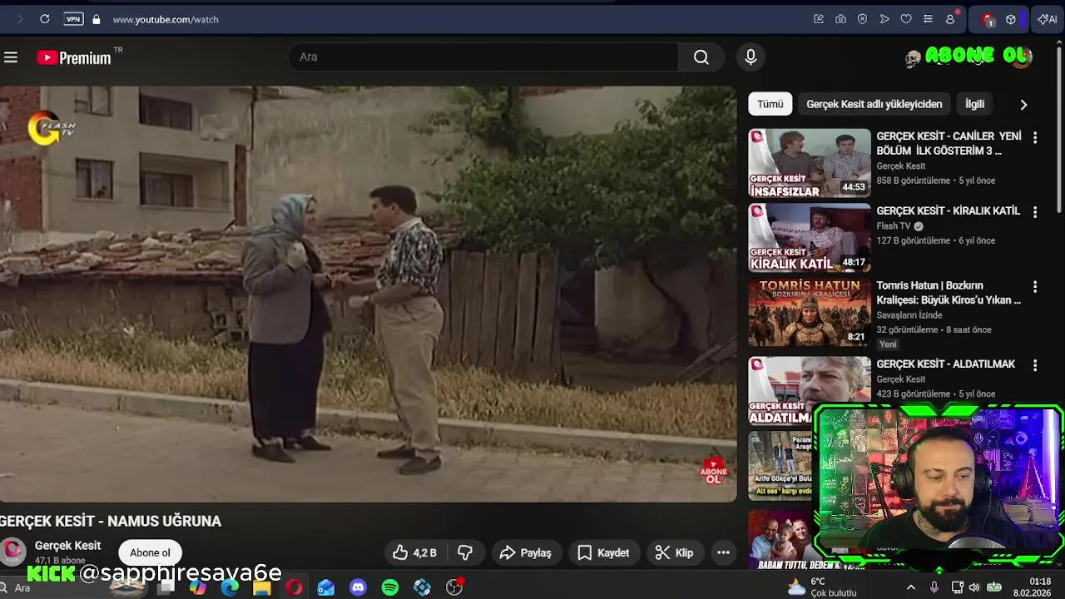
Task: Click the video player to pause
Action: (368, 294)
